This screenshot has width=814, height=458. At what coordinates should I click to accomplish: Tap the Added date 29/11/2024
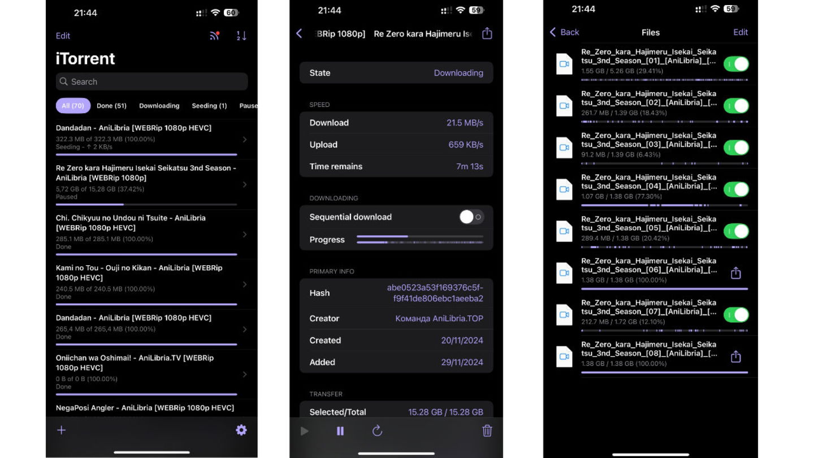(x=462, y=362)
